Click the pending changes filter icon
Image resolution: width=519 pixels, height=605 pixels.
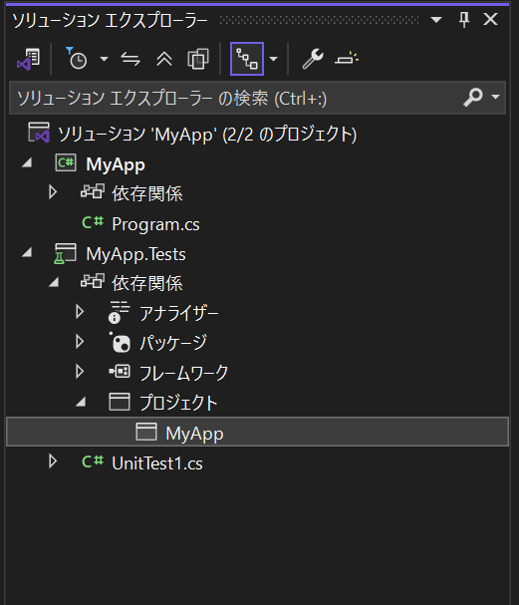(77, 59)
